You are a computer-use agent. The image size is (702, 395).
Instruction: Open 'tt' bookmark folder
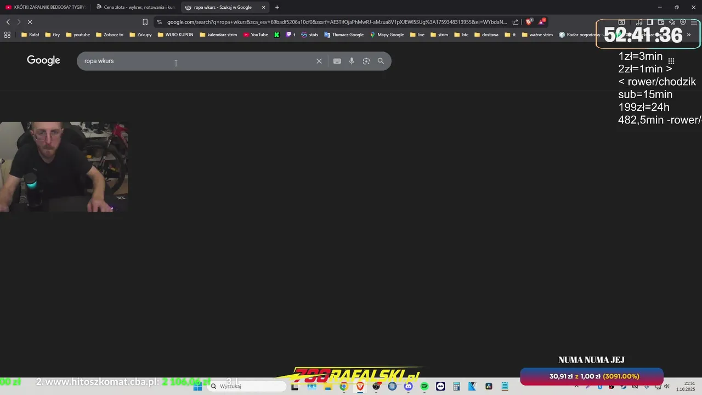coord(509,35)
